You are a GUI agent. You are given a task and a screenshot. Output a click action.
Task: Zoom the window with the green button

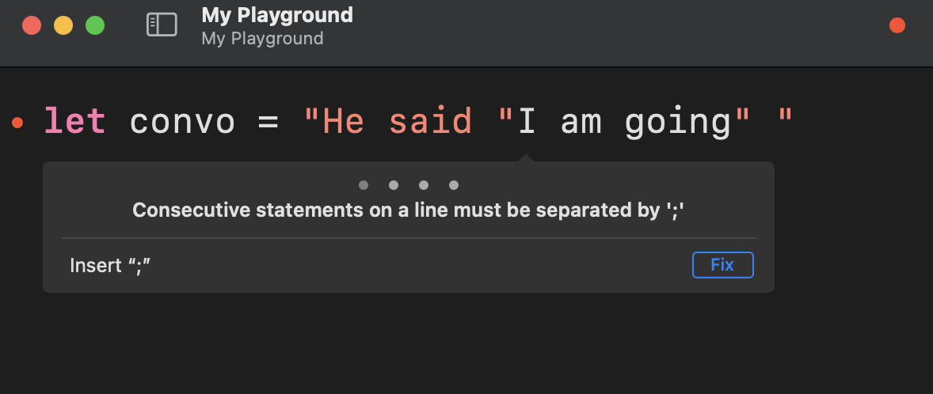click(x=95, y=25)
